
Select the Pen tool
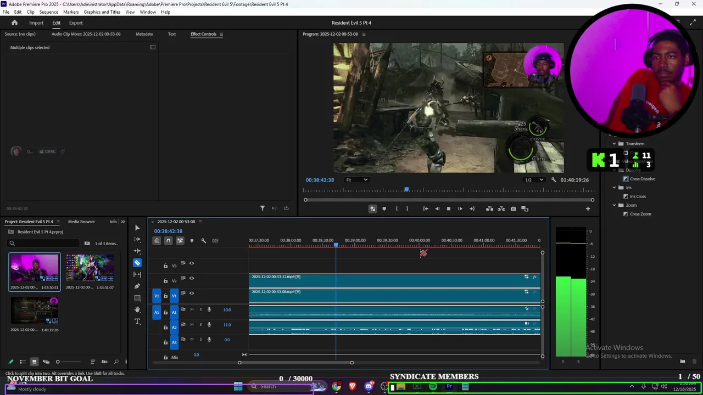137,286
